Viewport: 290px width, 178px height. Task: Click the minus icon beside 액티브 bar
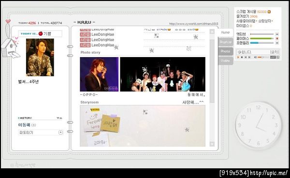click(277, 34)
